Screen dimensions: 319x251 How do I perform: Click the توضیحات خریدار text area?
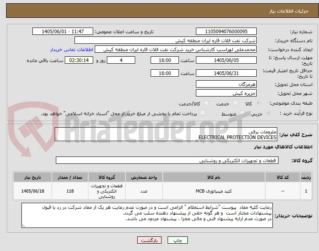point(147,215)
